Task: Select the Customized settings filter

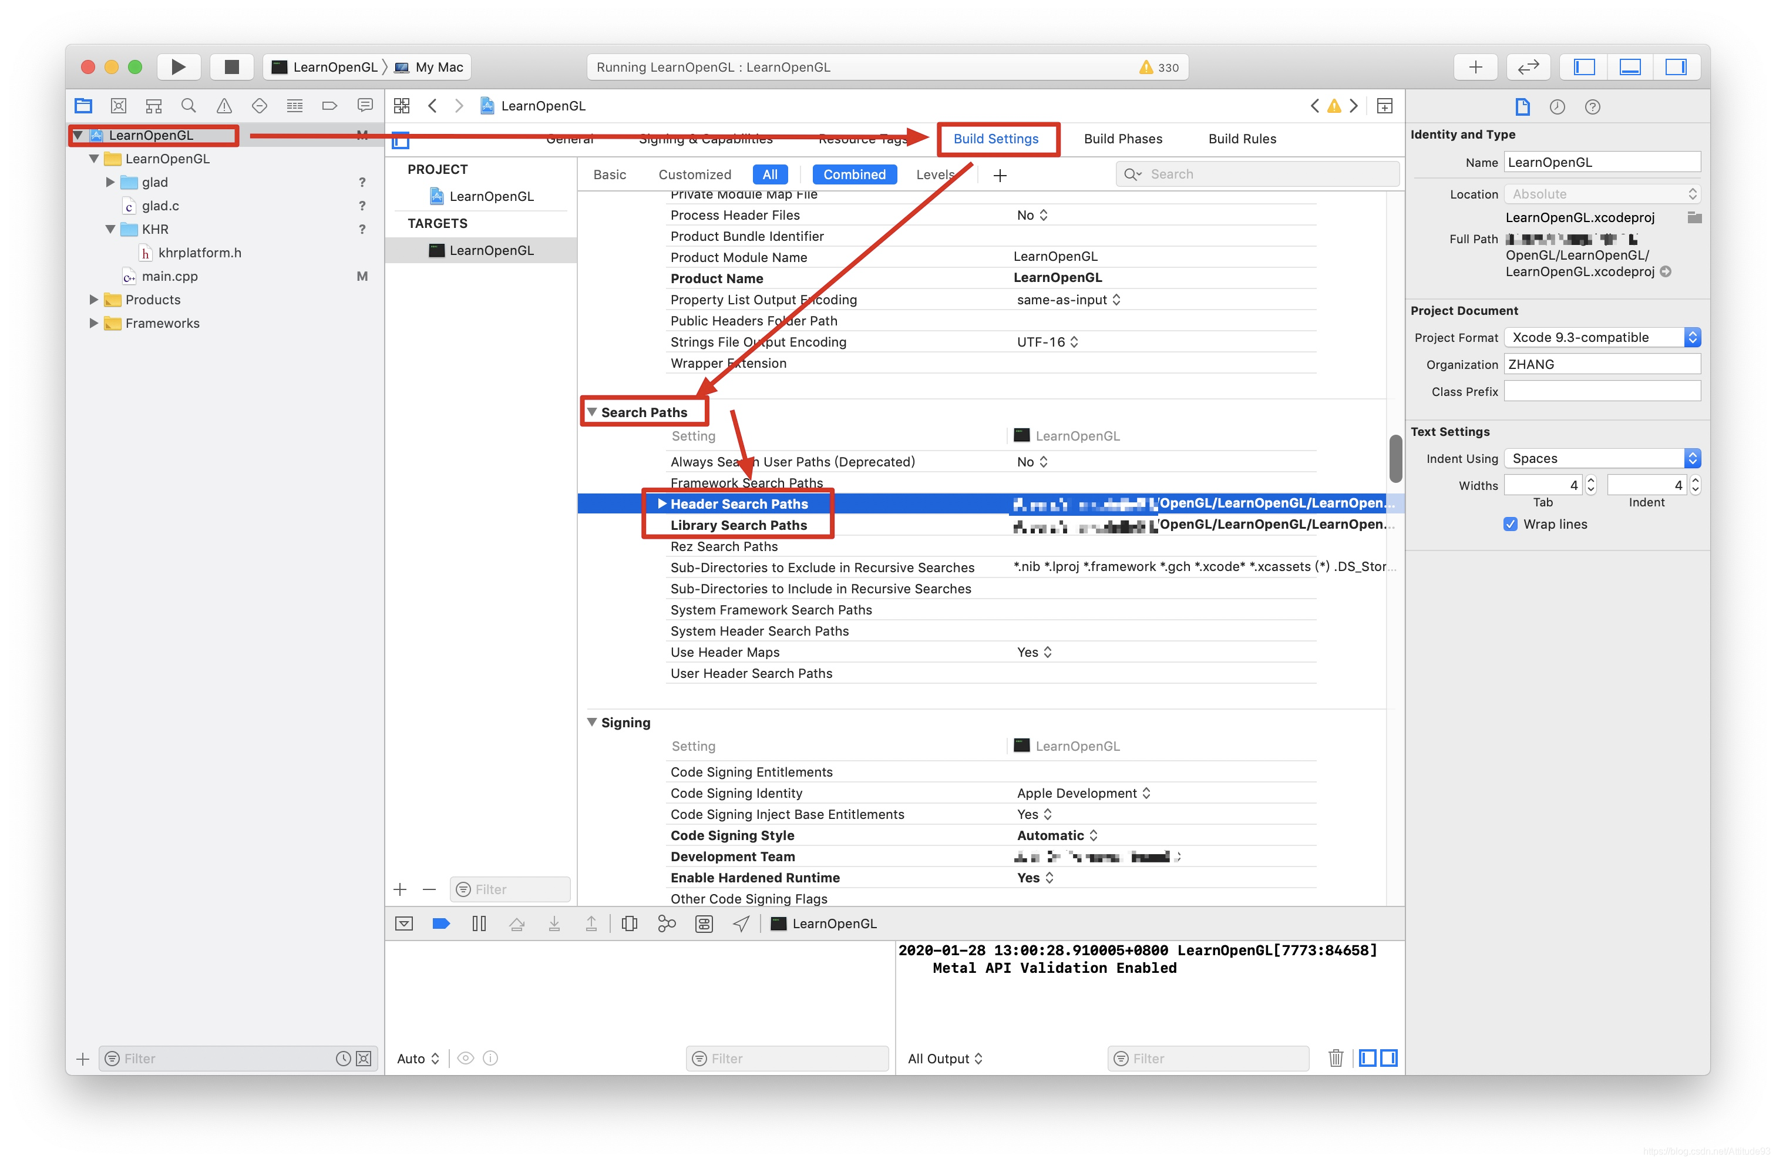Action: point(695,174)
